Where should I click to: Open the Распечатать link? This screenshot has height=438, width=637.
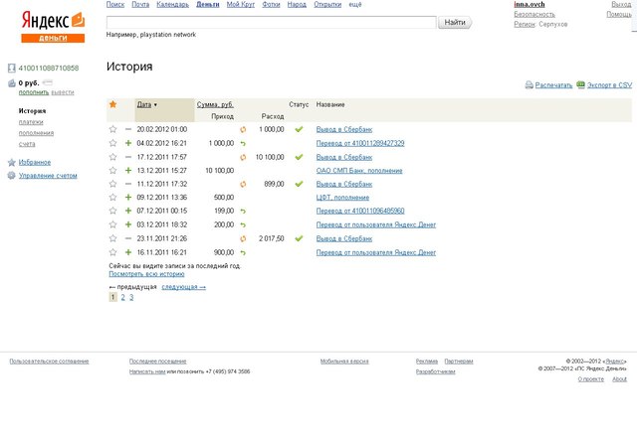553,85
